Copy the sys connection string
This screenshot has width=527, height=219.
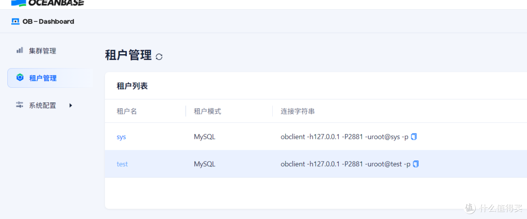(414, 137)
